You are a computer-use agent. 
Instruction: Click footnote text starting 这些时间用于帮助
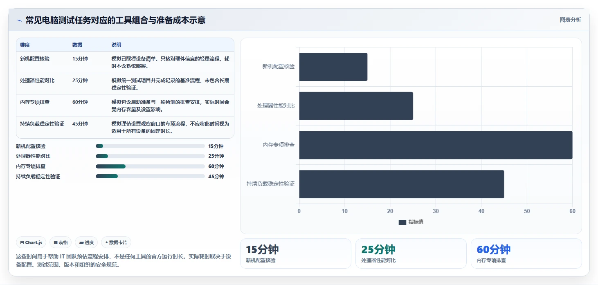click(124, 260)
